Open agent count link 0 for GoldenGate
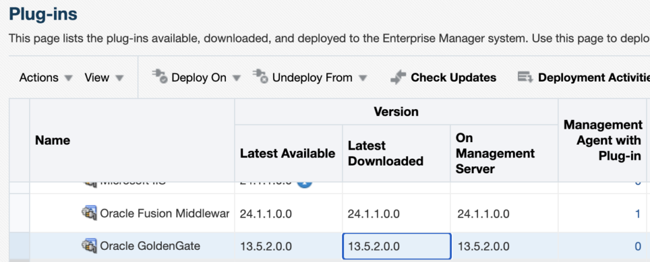This screenshot has height=262, width=650. [x=637, y=247]
